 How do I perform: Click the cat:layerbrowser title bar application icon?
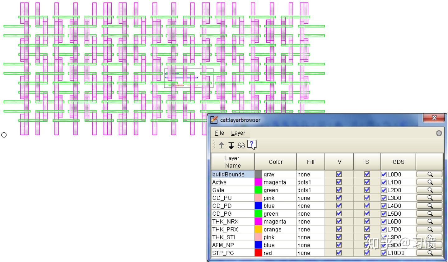pos(214,120)
